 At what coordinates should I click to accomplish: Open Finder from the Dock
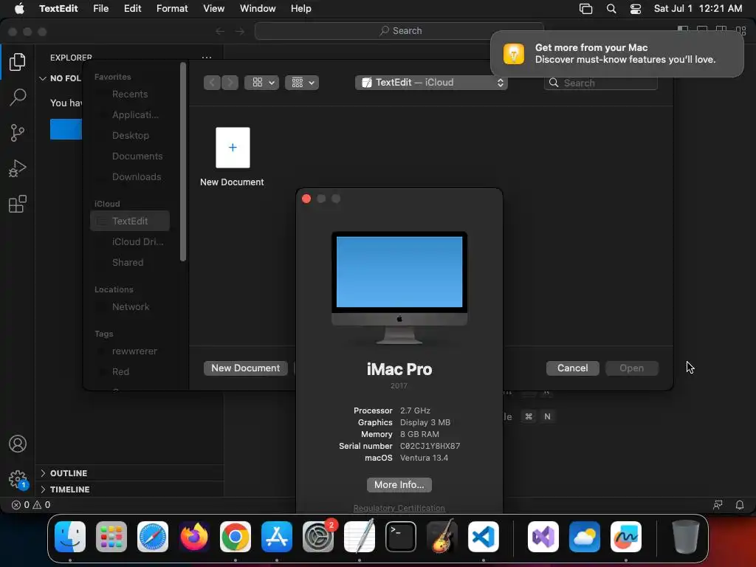click(x=70, y=537)
